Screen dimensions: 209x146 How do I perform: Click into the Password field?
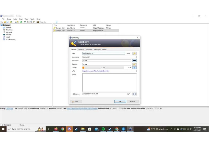click(107, 61)
